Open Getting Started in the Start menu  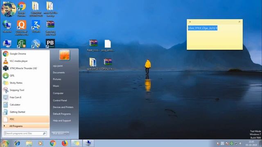pyautogui.click(x=26, y=112)
